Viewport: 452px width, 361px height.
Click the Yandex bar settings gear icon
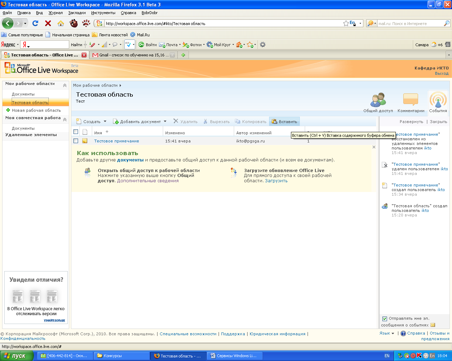(262, 44)
